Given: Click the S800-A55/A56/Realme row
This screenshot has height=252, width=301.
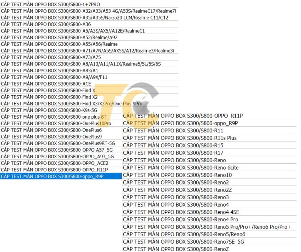Looking at the screenshot, I should 89,44.
